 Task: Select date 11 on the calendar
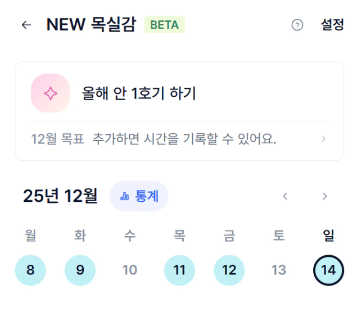tap(179, 270)
